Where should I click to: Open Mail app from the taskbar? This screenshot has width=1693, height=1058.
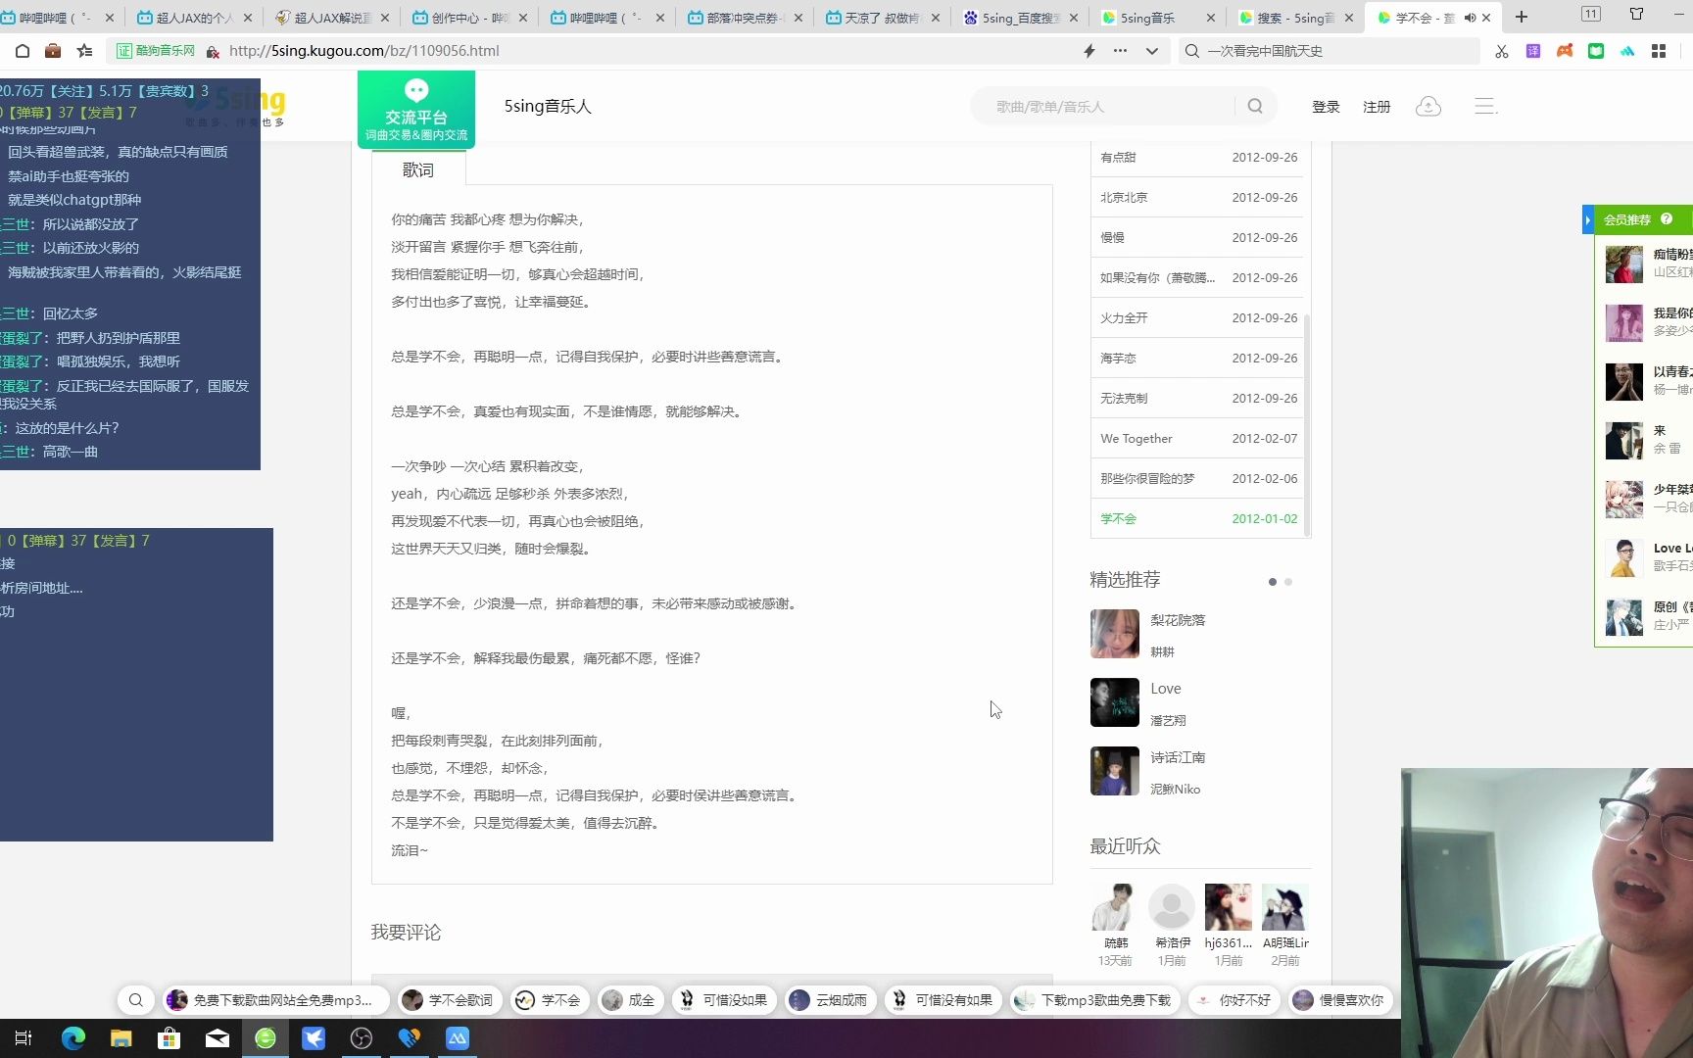click(218, 1038)
